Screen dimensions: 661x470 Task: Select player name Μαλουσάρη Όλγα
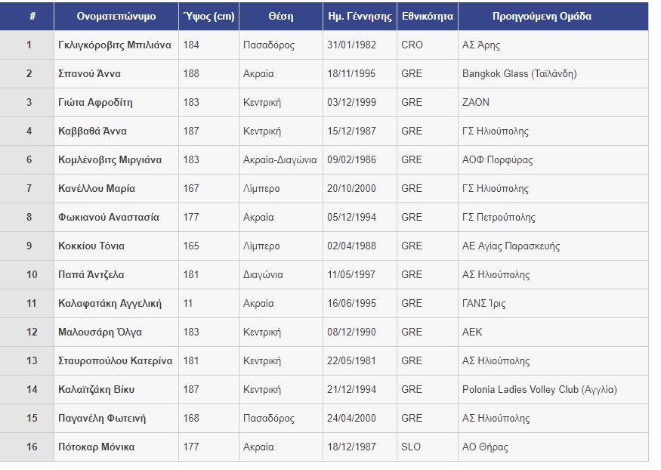tap(100, 332)
